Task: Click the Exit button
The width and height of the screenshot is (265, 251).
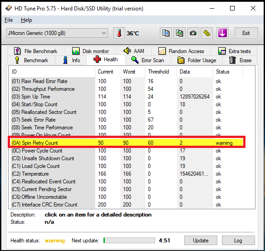Action: 246,33
